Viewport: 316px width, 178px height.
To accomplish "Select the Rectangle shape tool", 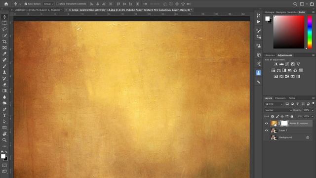I will (4, 128).
